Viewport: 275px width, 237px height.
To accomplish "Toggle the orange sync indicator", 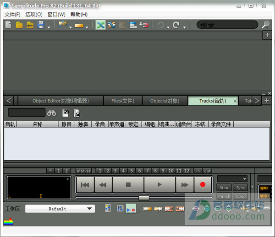I will 264,188.
